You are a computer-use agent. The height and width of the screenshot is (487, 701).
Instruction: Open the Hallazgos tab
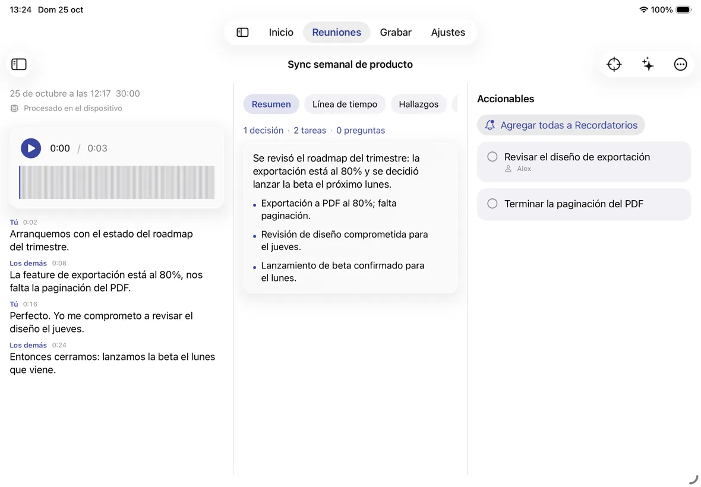point(418,104)
